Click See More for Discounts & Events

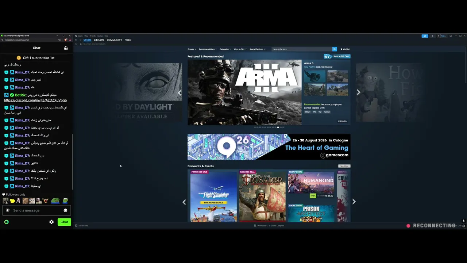coord(344,166)
